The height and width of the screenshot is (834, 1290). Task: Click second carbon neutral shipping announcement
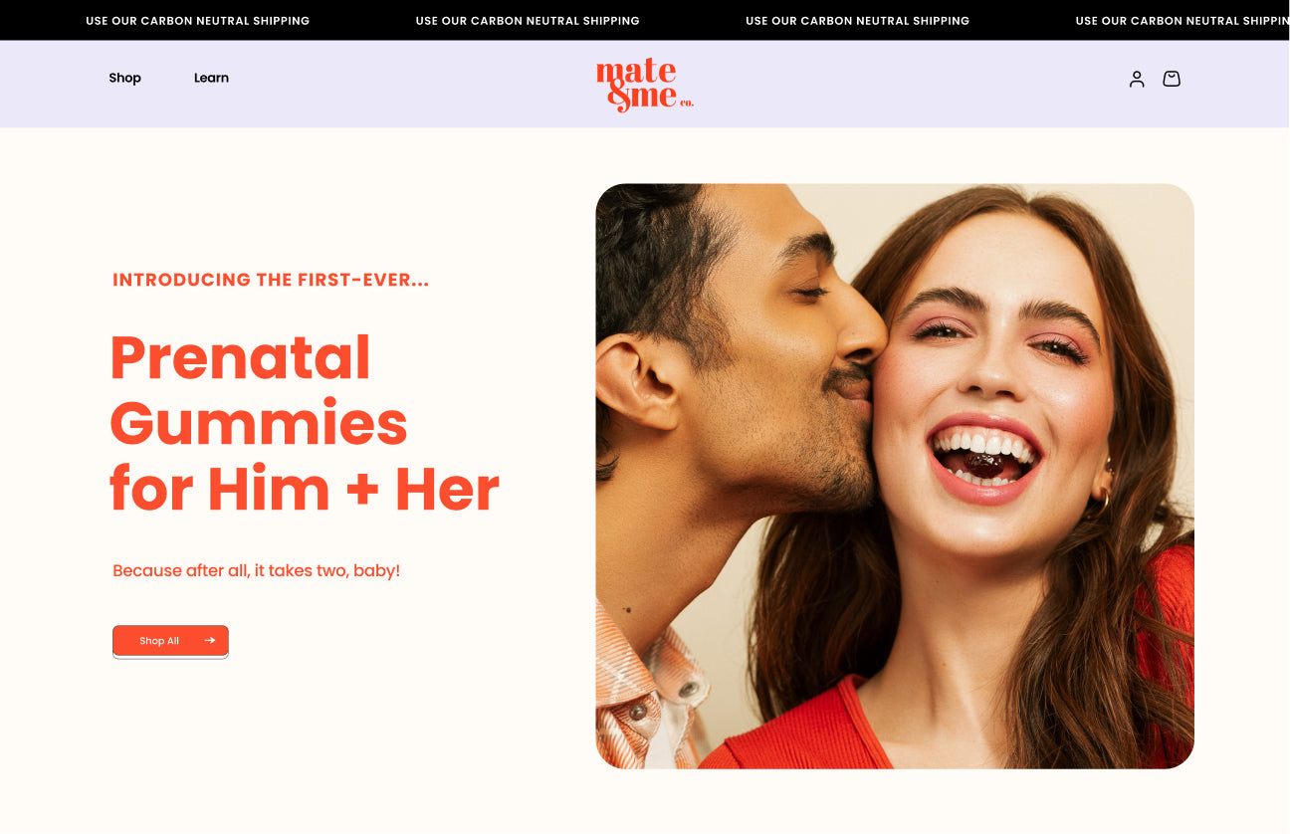(x=528, y=21)
